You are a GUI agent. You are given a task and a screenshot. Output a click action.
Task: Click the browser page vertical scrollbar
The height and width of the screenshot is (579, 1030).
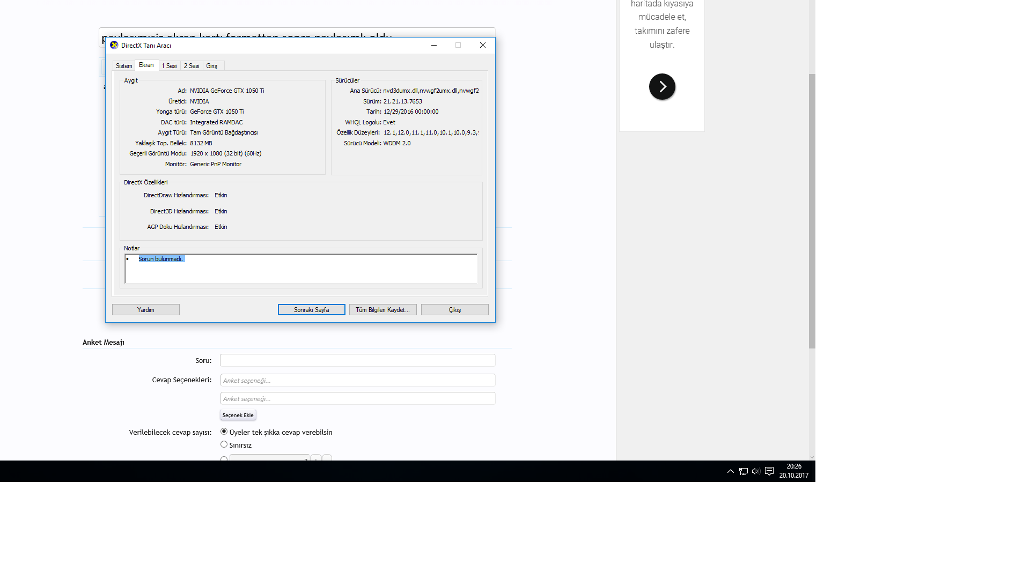pos(812,211)
